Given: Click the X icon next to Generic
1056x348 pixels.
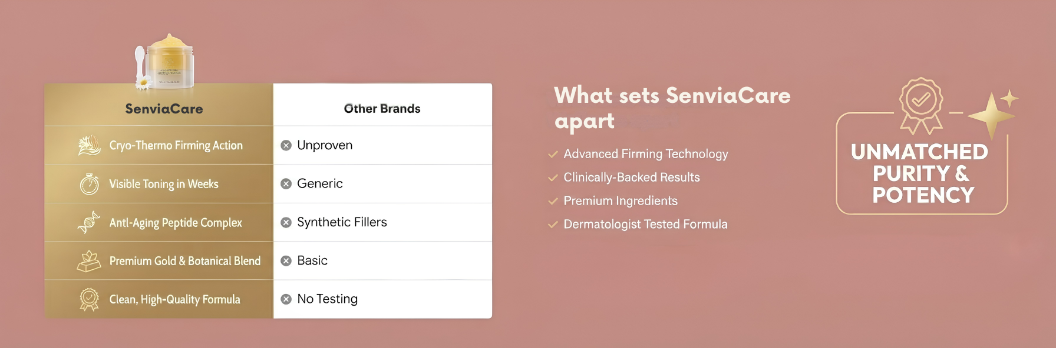Looking at the screenshot, I should coord(286,184).
